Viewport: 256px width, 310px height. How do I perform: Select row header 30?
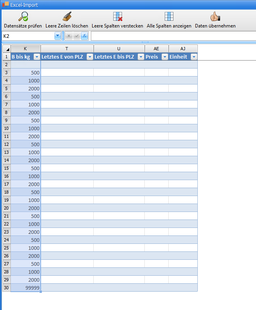[6, 288]
